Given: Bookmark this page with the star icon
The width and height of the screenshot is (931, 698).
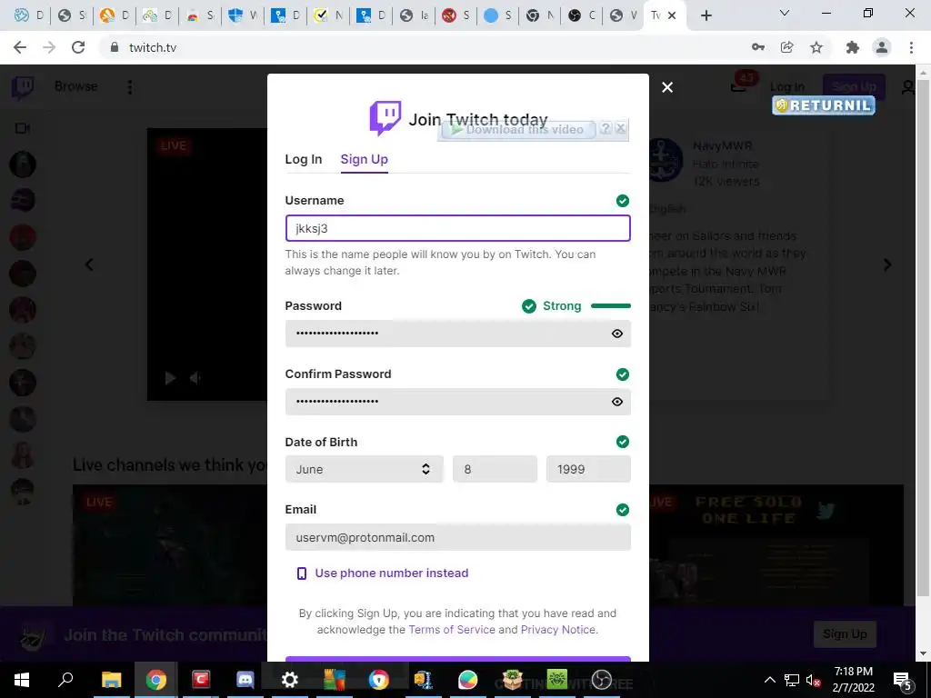Looking at the screenshot, I should [x=816, y=47].
